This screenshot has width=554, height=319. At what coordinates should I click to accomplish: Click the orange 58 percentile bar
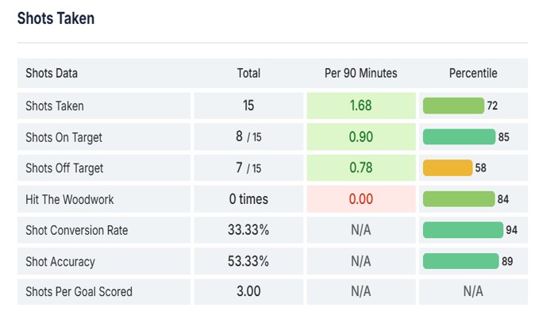pos(448,168)
